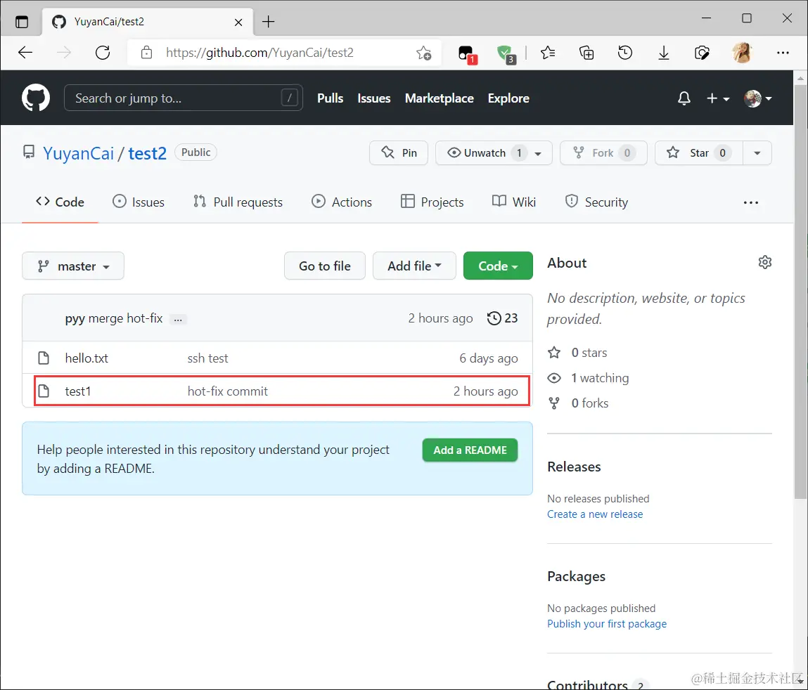The image size is (808, 690).
Task: Select the Code tab
Action: click(60, 202)
